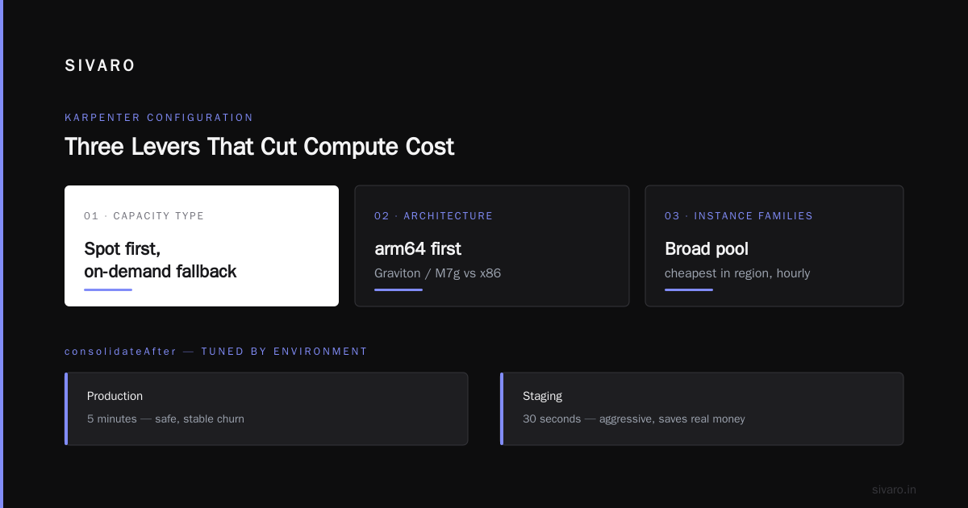Click the purple underline under arm64 first

pos(398,289)
